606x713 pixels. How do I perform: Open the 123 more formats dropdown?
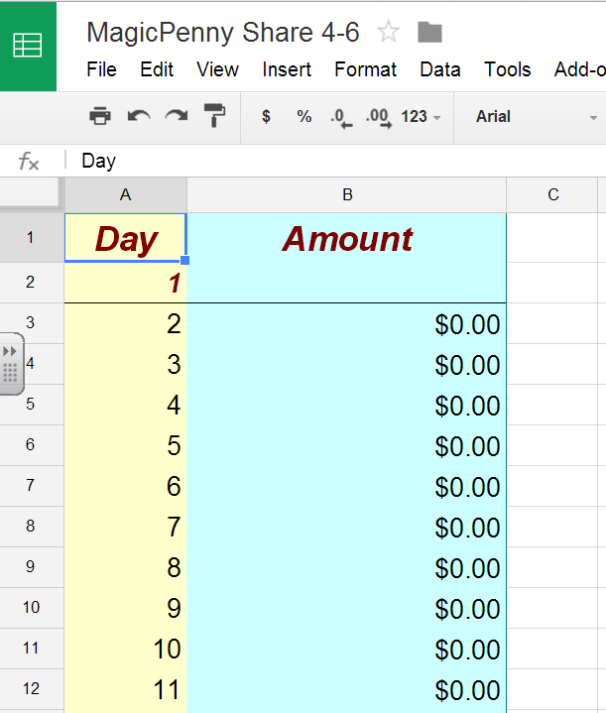[421, 117]
